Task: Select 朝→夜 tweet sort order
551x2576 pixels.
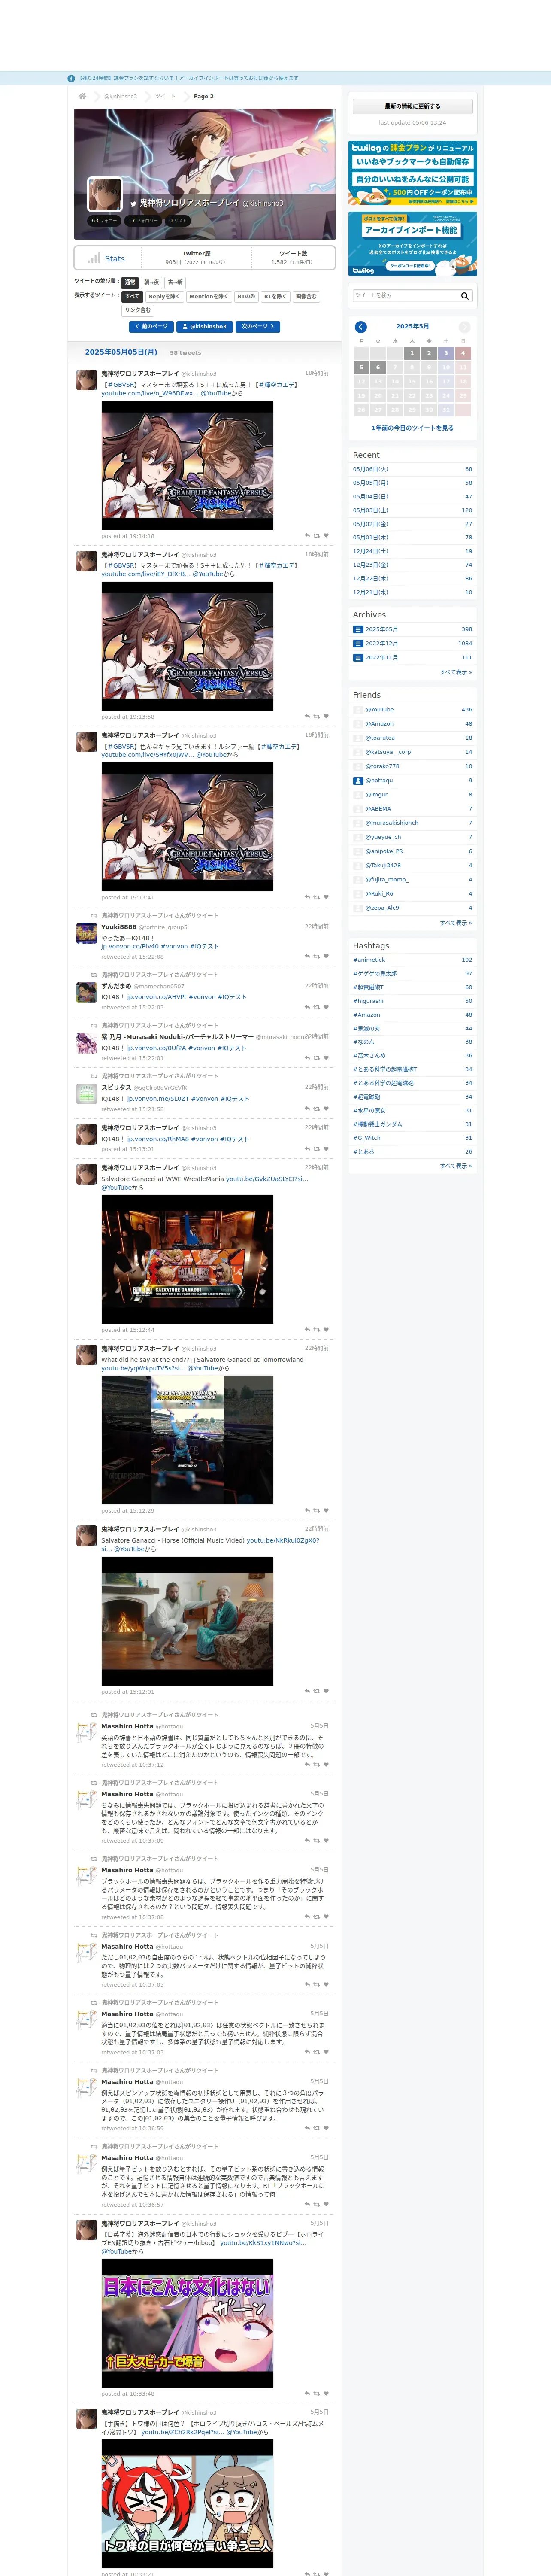Action: pos(151,283)
